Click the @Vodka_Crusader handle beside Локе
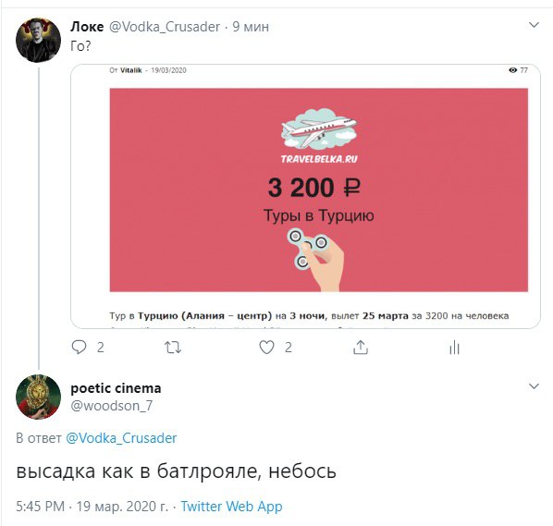This screenshot has width=553, height=526. (165, 27)
